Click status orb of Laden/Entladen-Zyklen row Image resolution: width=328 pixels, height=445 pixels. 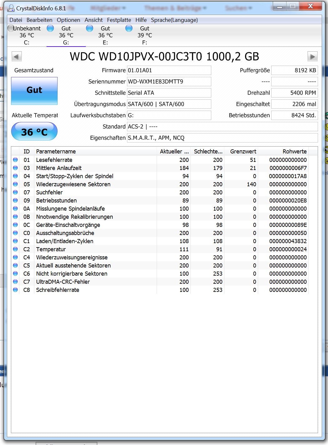pyautogui.click(x=15, y=241)
